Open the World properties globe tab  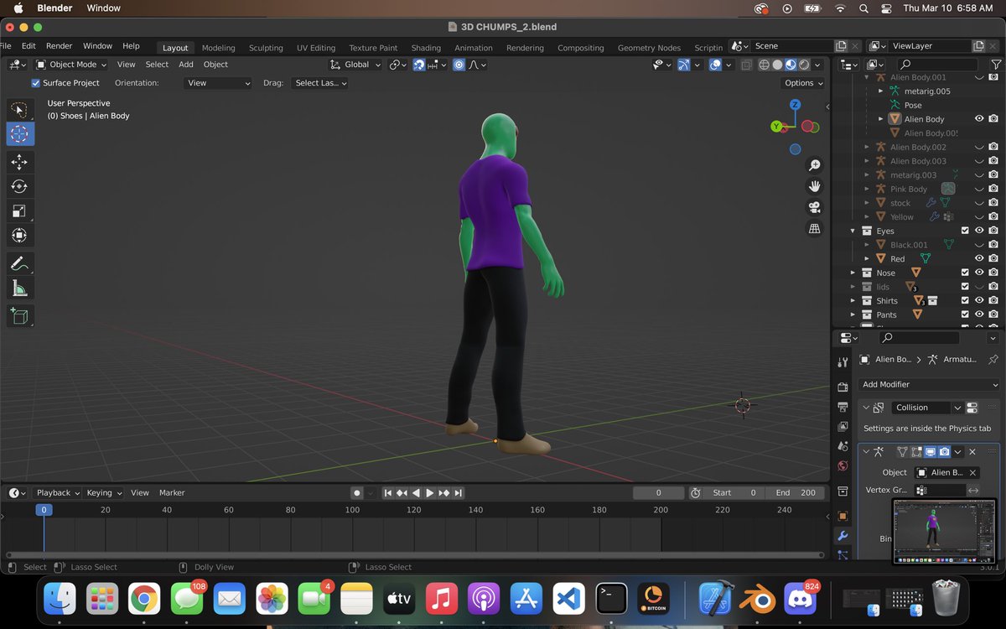point(843,466)
